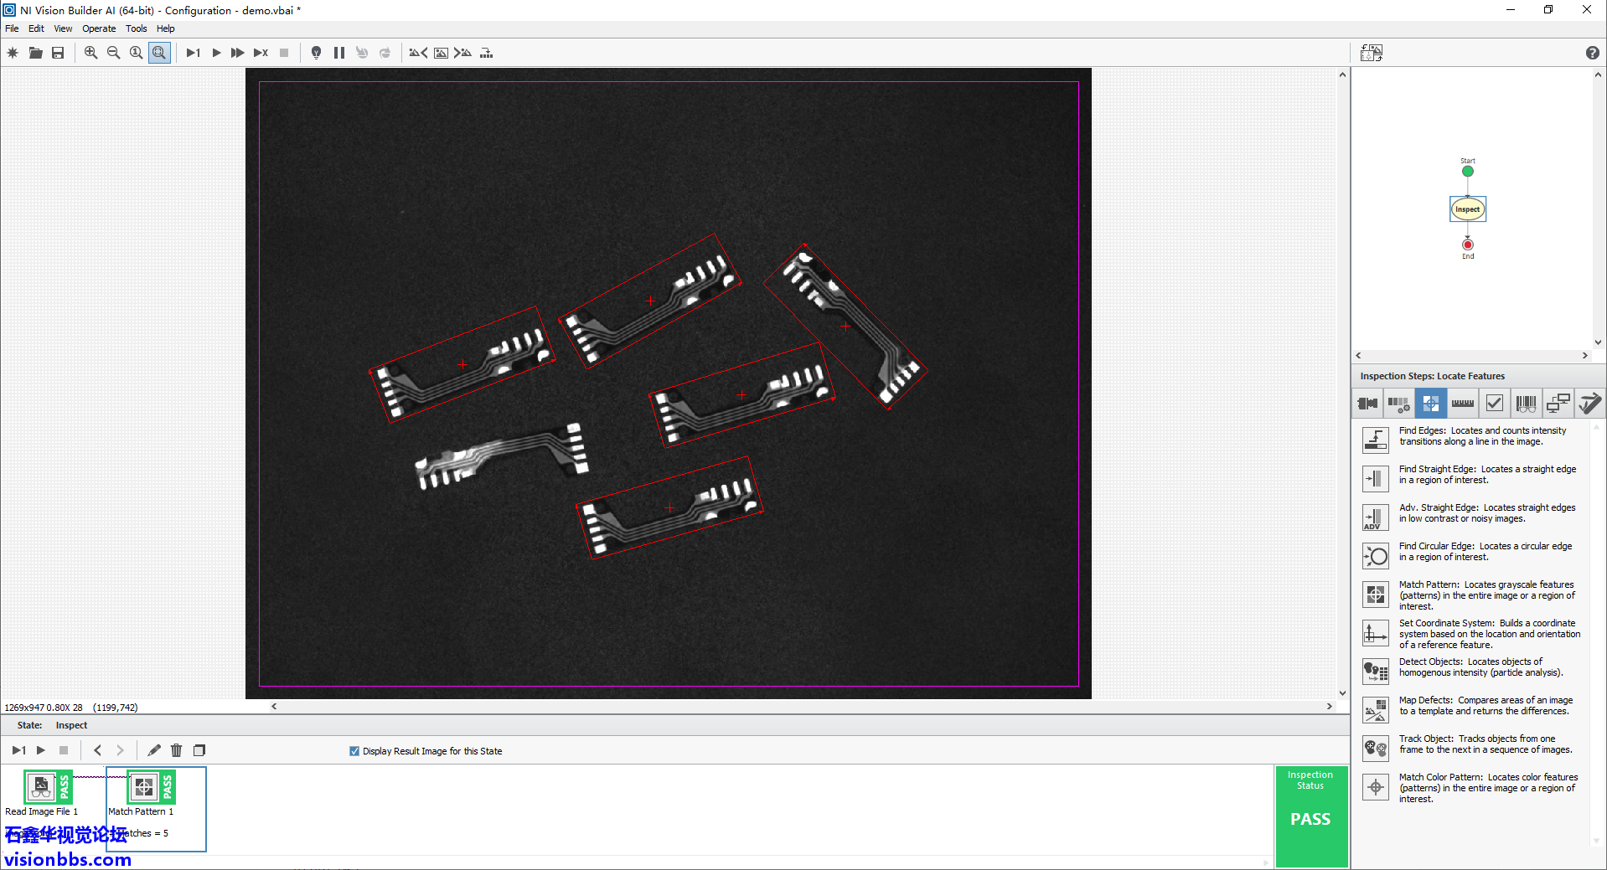Move selected step left with back arrow
Viewport: 1607px width, 870px height.
click(97, 750)
